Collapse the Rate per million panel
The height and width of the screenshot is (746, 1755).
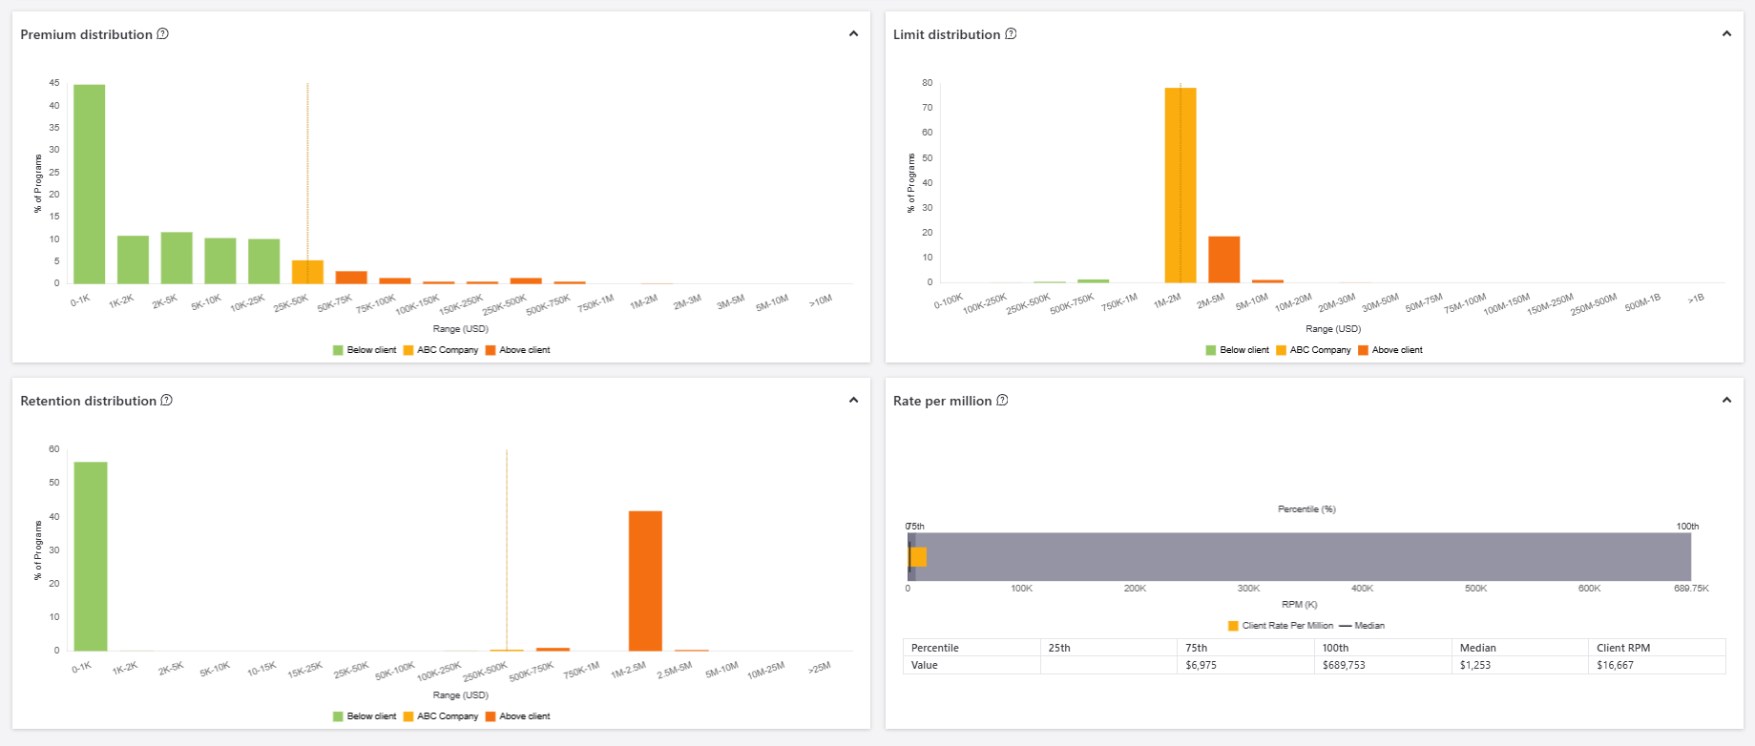tap(1726, 401)
